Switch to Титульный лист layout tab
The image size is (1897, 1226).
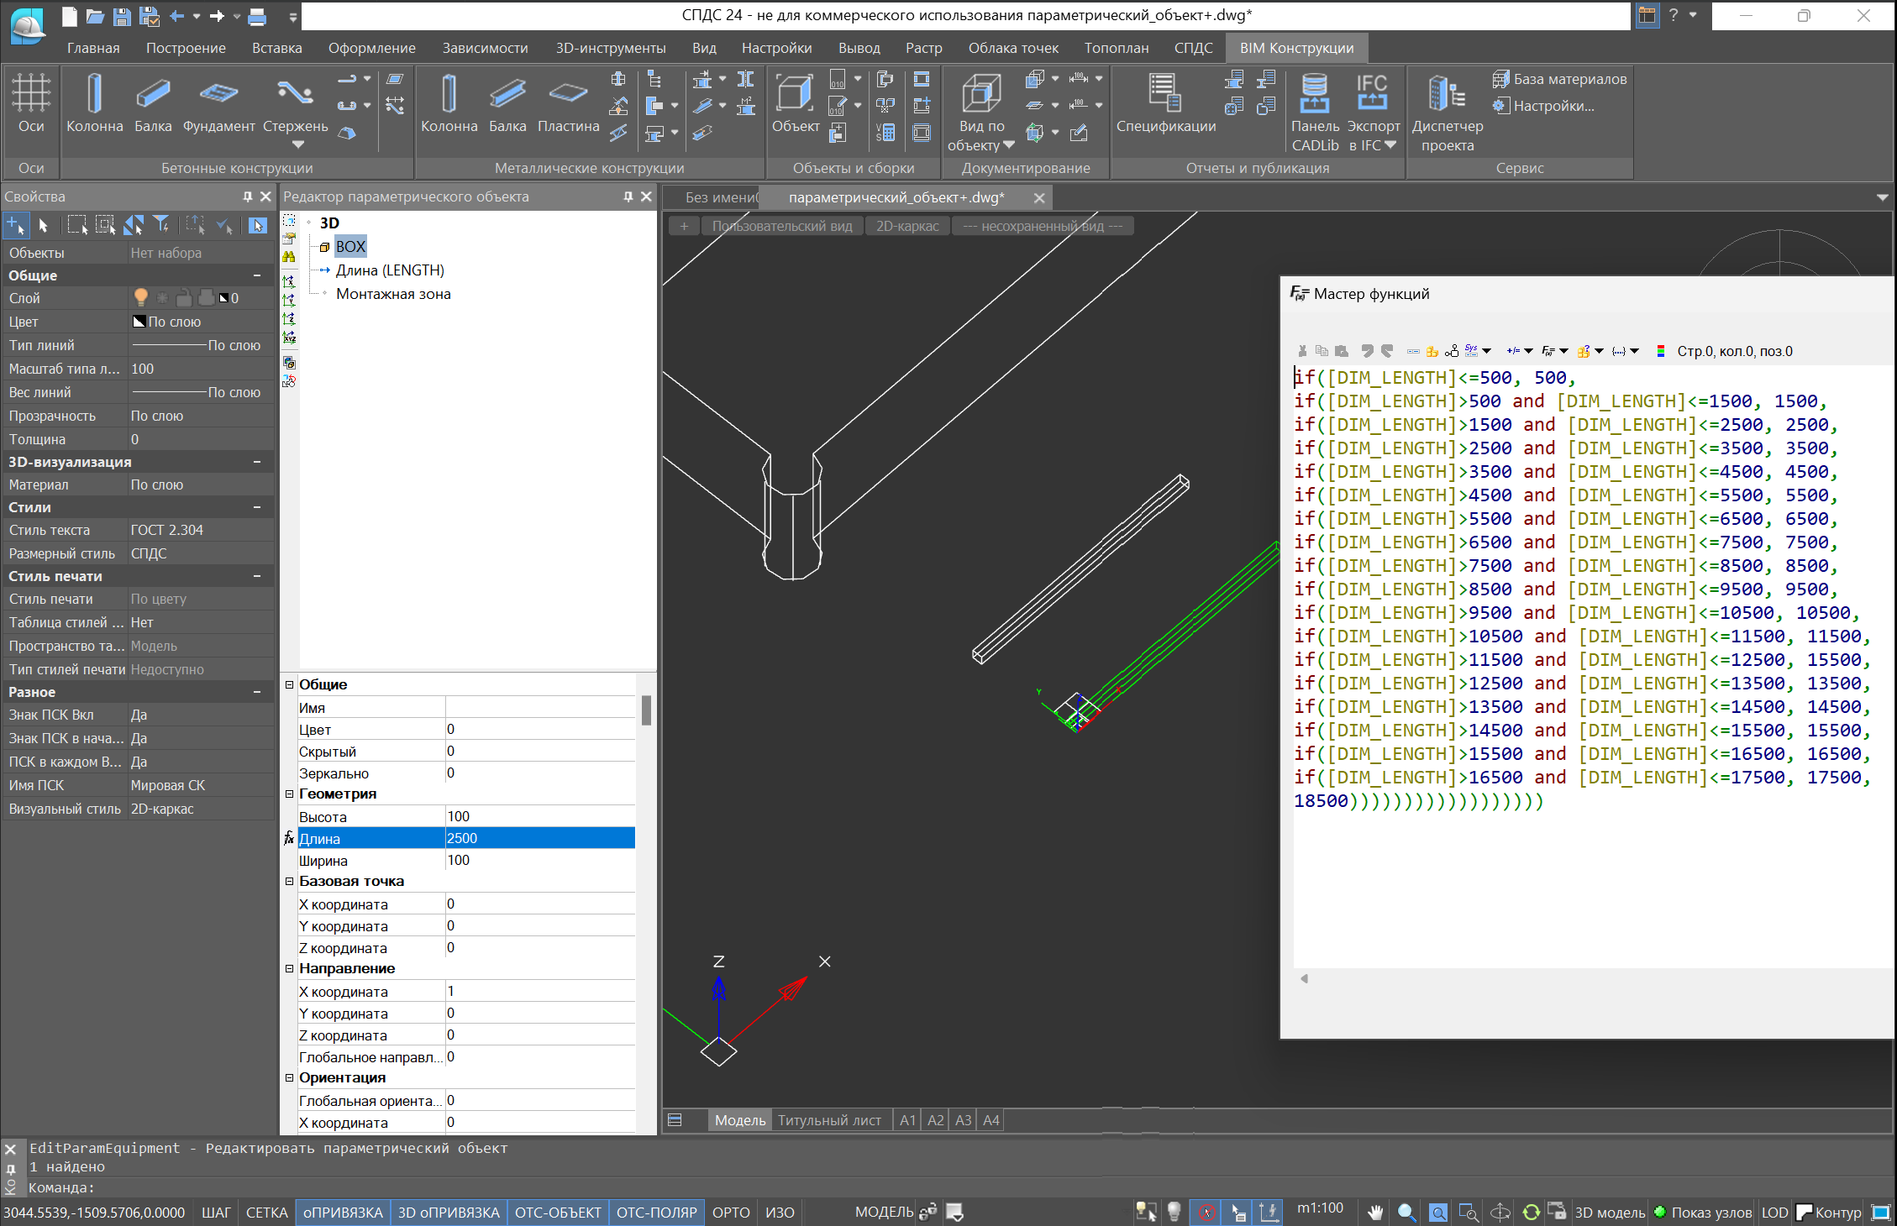[829, 1120]
